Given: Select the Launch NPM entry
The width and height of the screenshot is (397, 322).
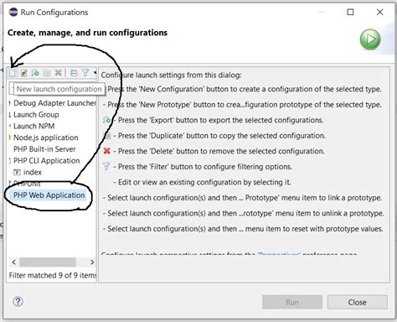Looking at the screenshot, I should point(34,126).
